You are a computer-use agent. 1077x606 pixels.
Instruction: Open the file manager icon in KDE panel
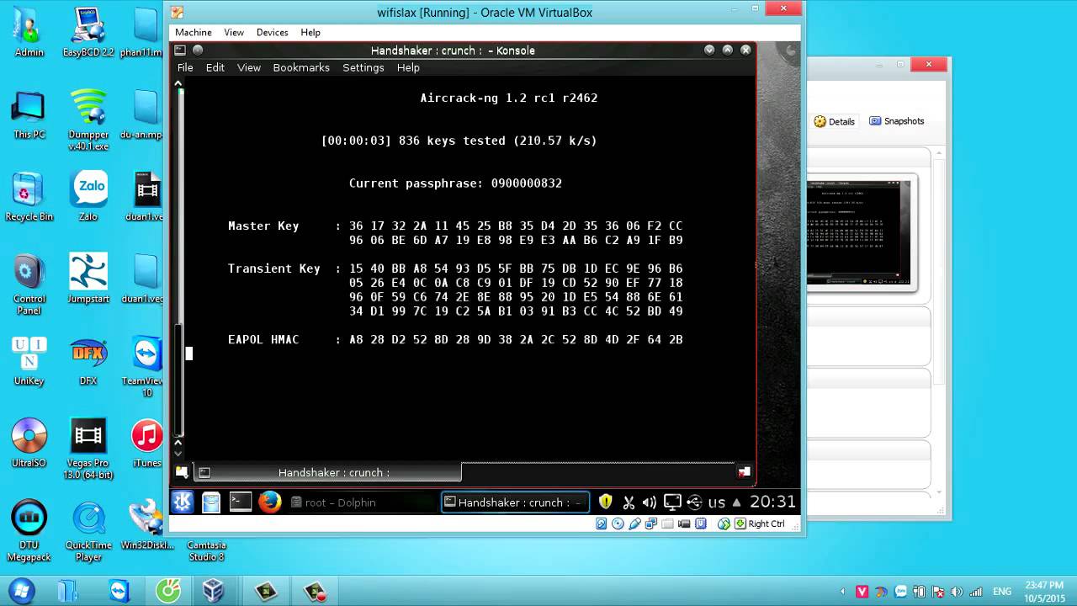click(x=210, y=502)
